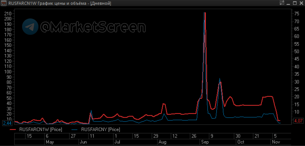Click the Sep month label
Image resolution: width=305 pixels, height=146 pixels.
click(205, 142)
